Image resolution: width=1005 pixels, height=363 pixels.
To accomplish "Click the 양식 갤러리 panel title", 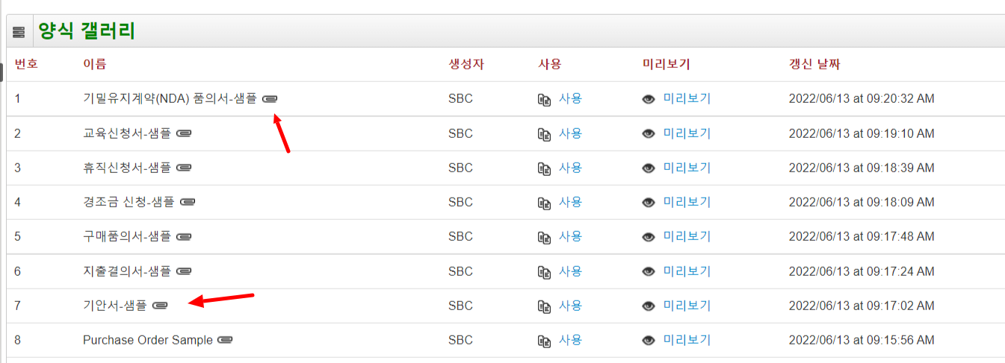I will 87,31.
